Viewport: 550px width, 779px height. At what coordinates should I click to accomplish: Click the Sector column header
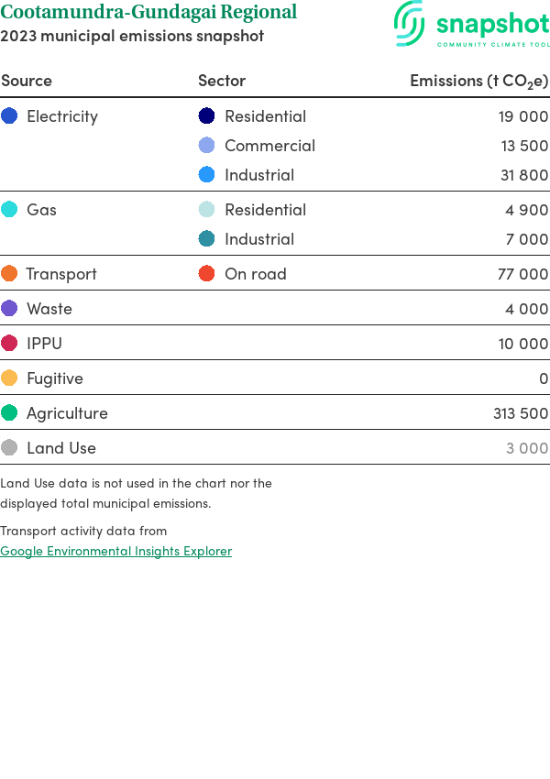222,81
